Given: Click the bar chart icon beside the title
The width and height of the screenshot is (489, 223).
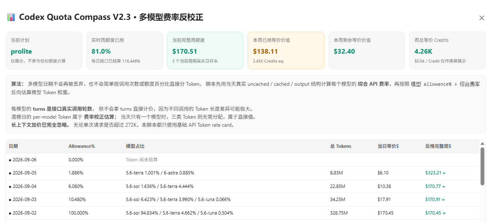Looking at the screenshot, I should click(x=11, y=17).
